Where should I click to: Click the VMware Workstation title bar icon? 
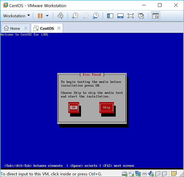click(6, 5)
